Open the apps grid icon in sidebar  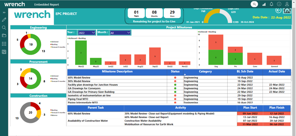click(4, 44)
